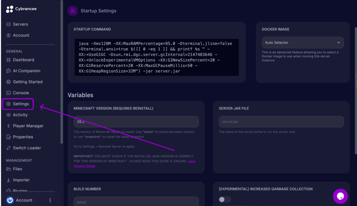Open the account three-dot menu
The width and height of the screenshot is (357, 206).
tap(50, 200)
